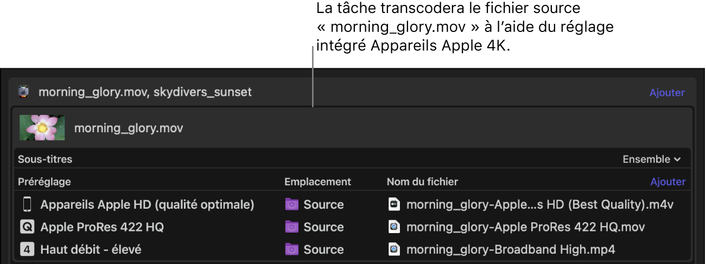Image resolution: width=706 pixels, height=264 pixels.
Task: Click the m4v file icon for the Best Quality output
Action: click(x=395, y=204)
